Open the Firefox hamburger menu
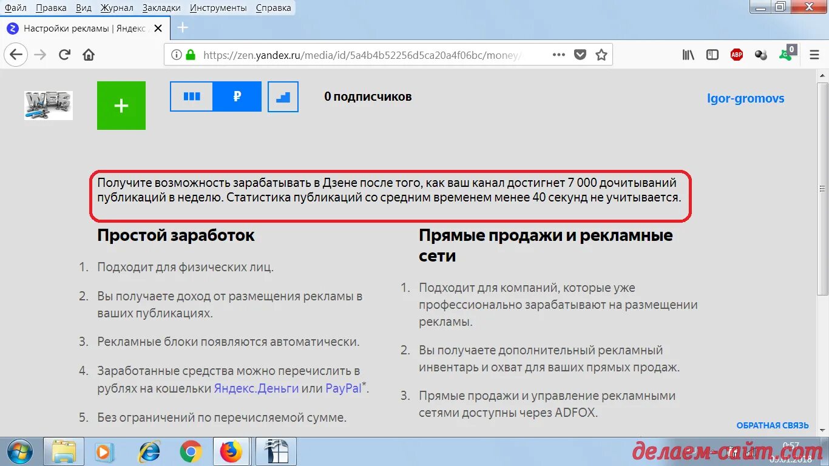The width and height of the screenshot is (829, 466). tap(814, 55)
